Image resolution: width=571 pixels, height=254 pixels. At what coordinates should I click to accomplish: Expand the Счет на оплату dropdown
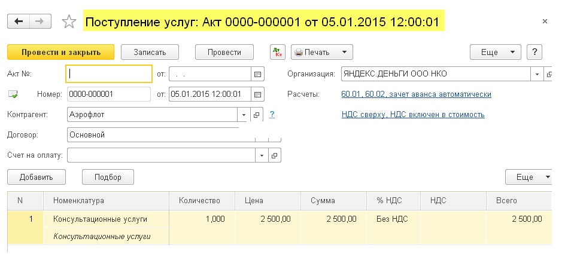pyautogui.click(x=262, y=155)
